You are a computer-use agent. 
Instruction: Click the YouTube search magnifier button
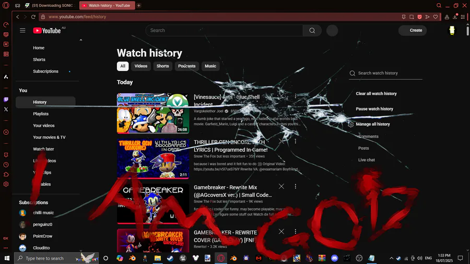312,30
